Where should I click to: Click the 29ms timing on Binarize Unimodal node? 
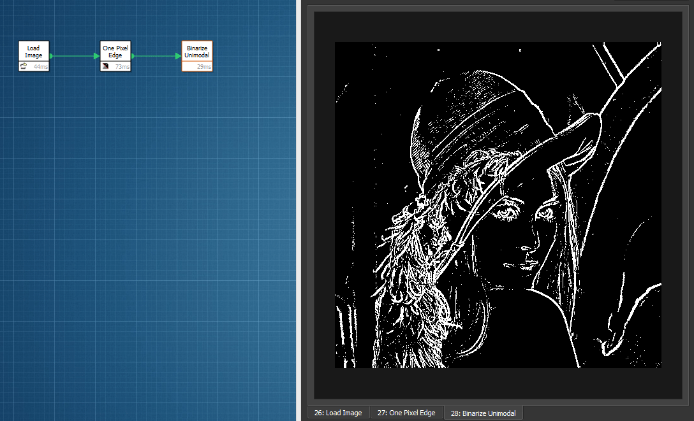(204, 67)
